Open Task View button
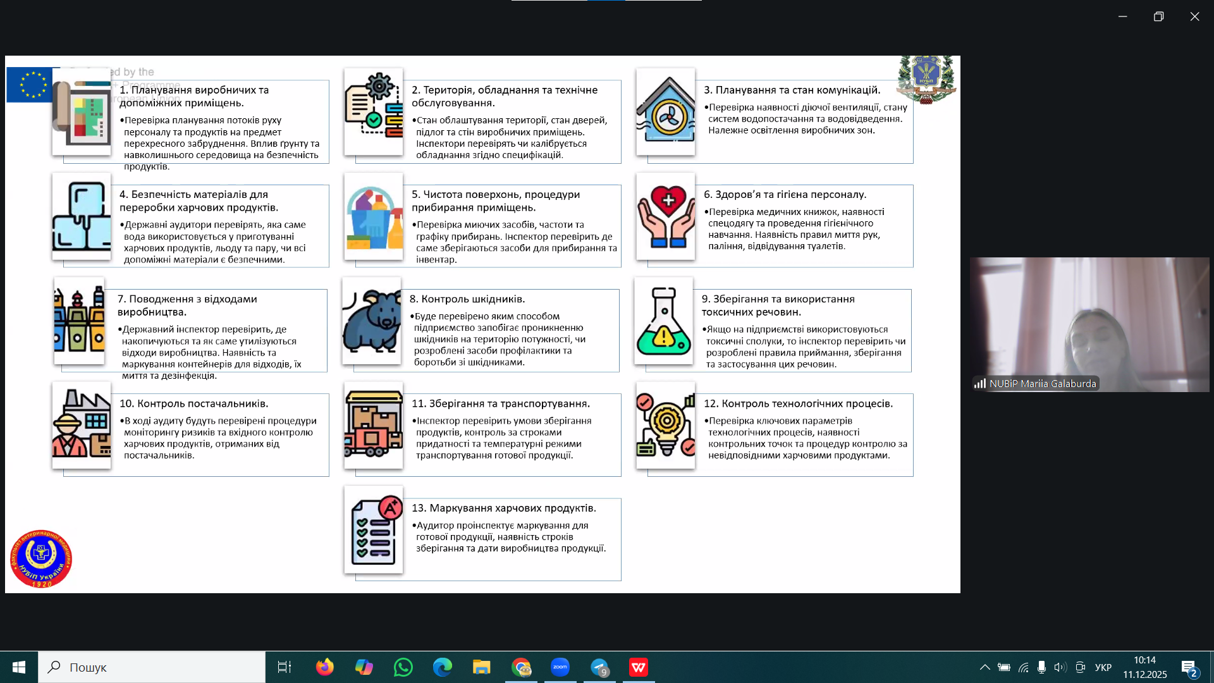 point(285,667)
